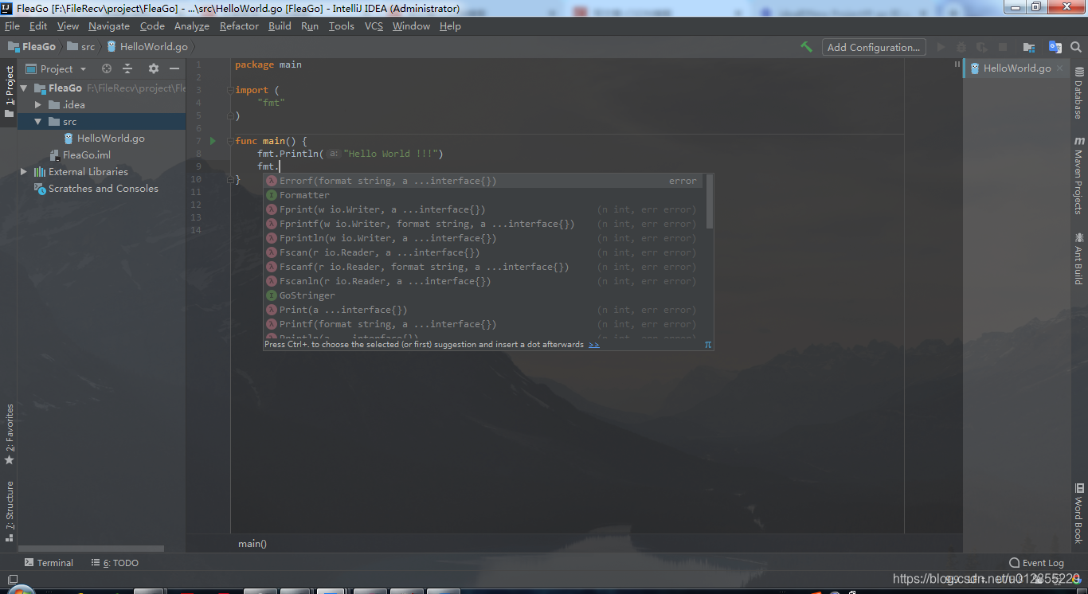Open the Window menu
1088x594 pixels.
pos(411,26)
